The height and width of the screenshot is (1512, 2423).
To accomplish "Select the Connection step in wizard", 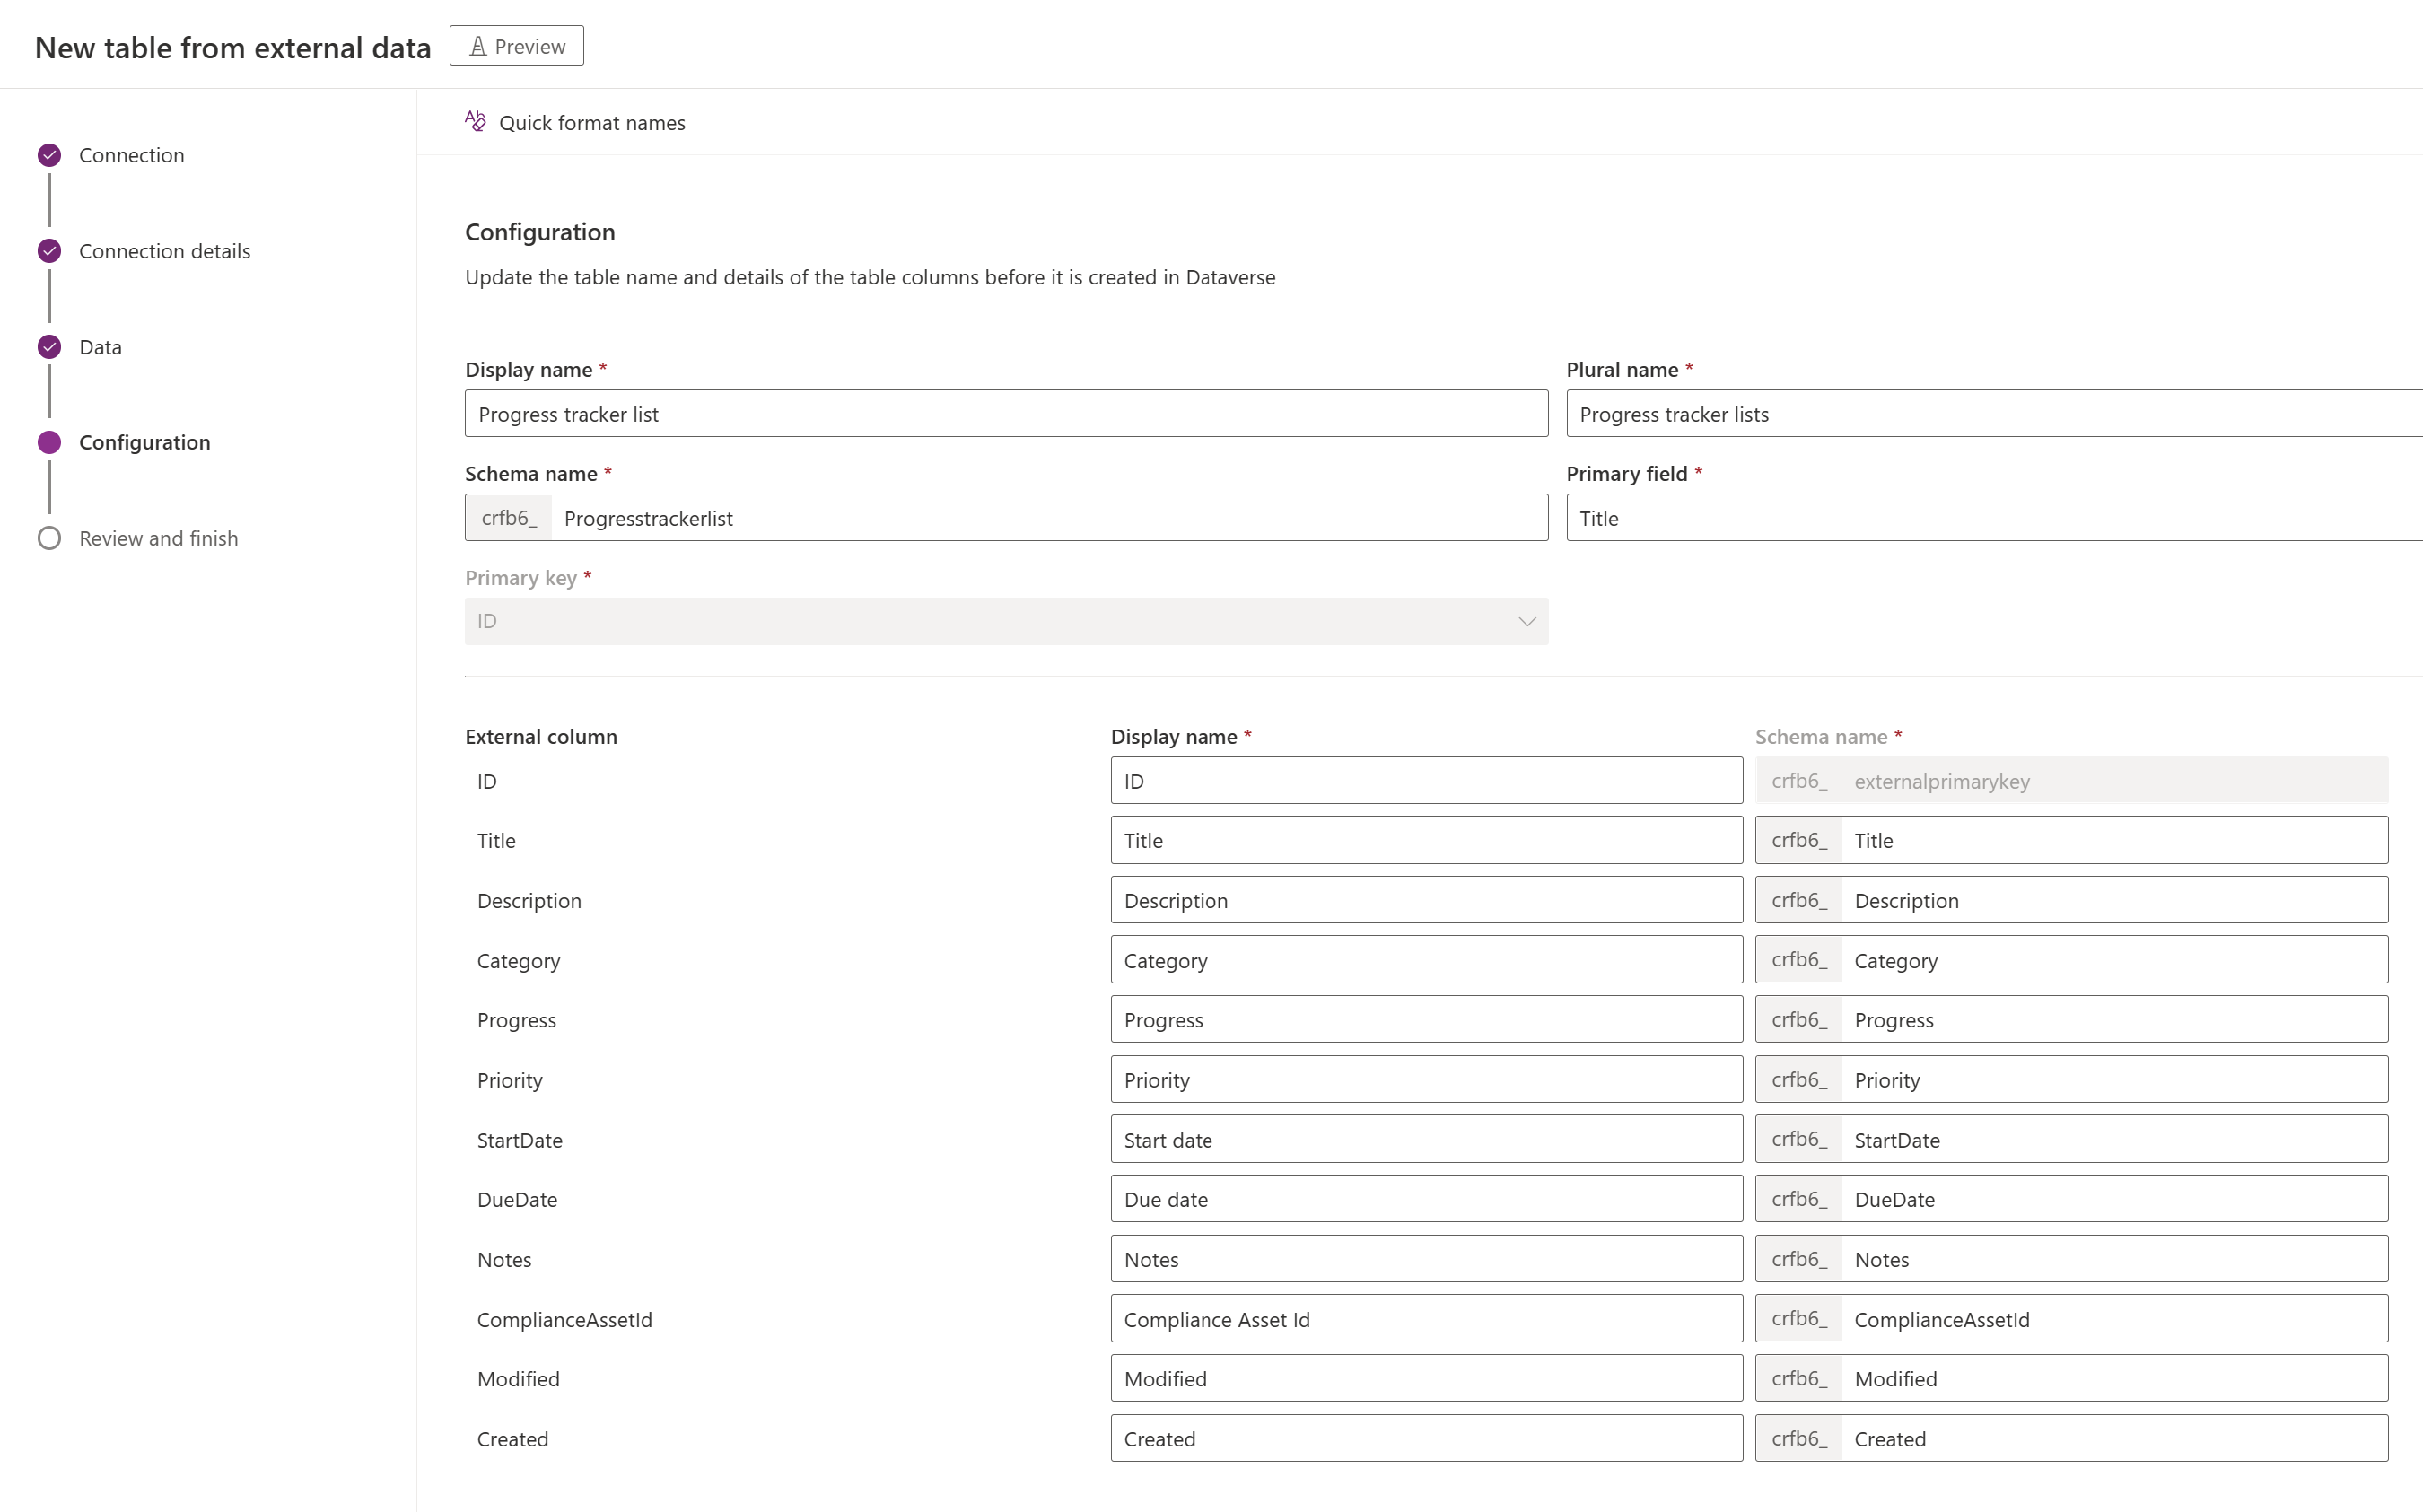I will [x=131, y=155].
